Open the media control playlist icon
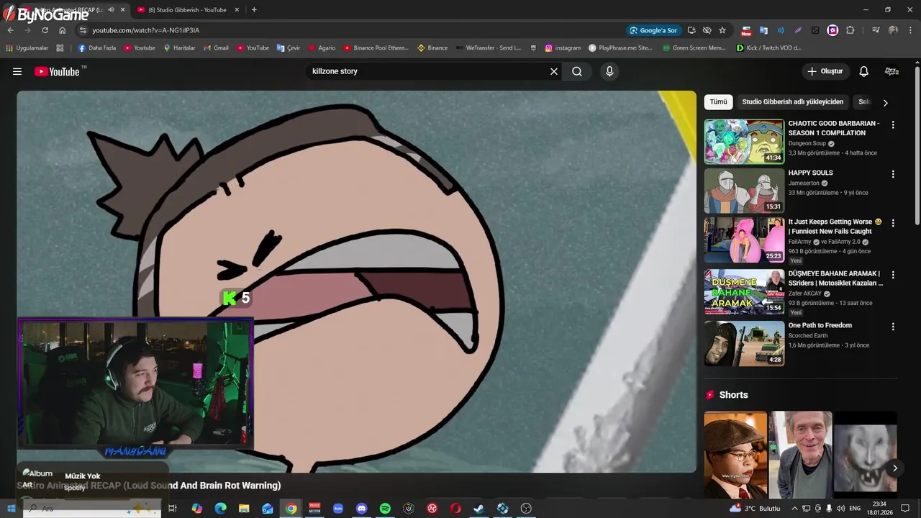 coord(876,30)
